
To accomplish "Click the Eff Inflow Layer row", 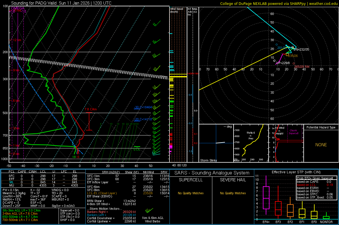I will [x=128, y=182].
